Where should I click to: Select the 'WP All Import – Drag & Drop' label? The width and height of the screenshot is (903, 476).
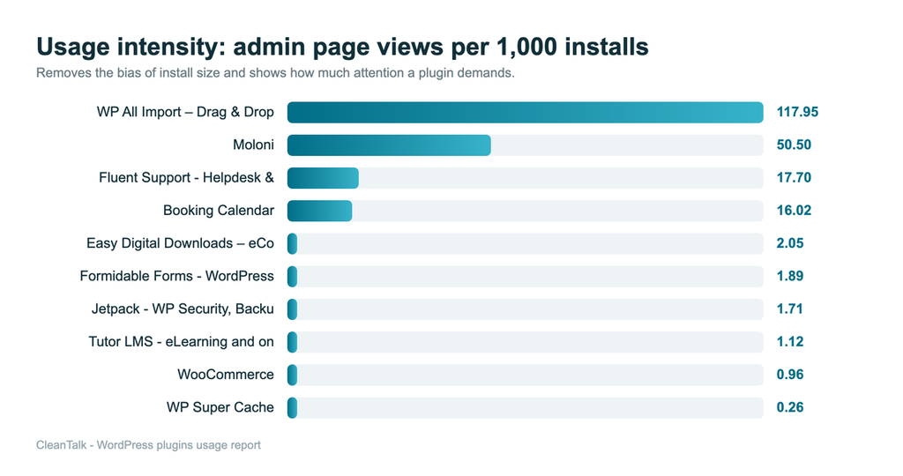pos(185,112)
